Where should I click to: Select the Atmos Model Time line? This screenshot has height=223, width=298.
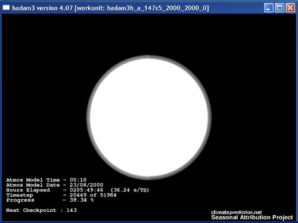(x=46, y=180)
